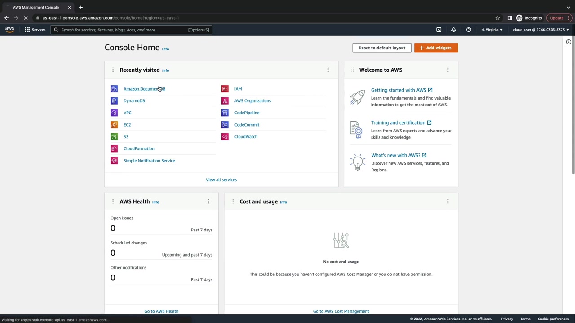Click the IAM service icon
575x323 pixels.
pos(225,89)
